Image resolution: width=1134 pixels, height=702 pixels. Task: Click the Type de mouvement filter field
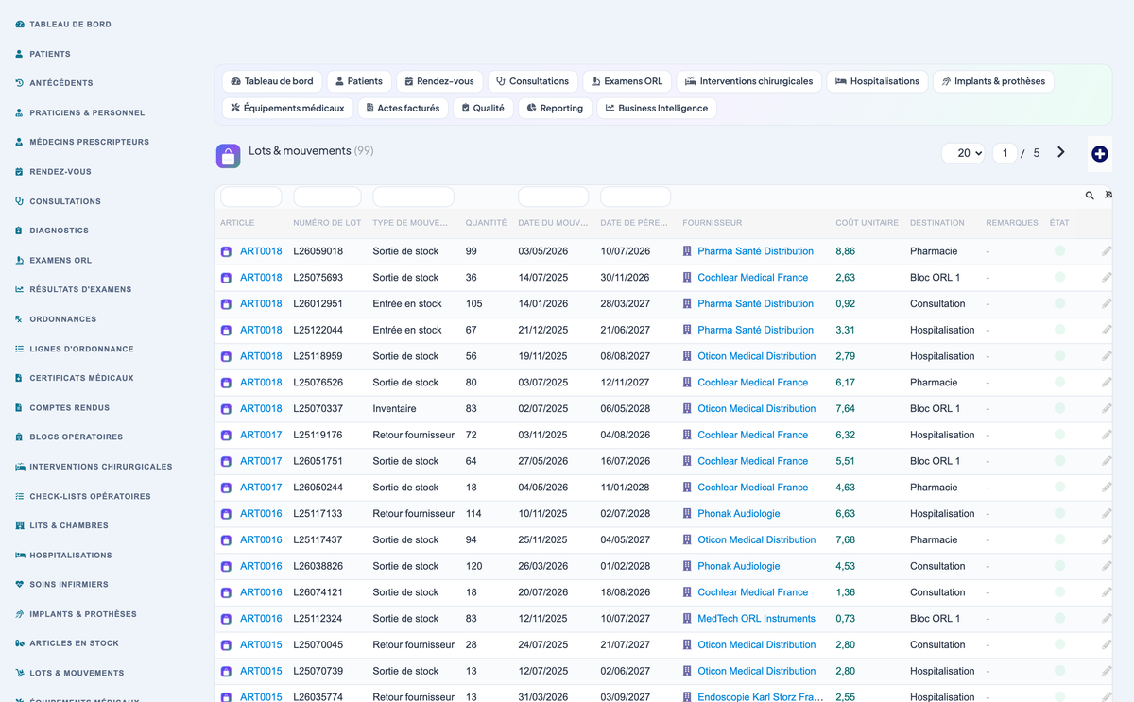coord(413,197)
